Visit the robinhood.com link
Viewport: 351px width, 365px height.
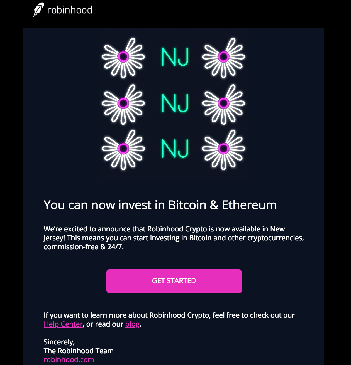[x=69, y=360]
